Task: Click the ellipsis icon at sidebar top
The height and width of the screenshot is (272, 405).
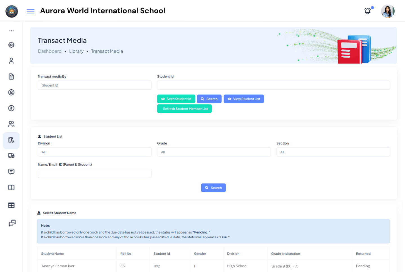Action: click(11, 30)
